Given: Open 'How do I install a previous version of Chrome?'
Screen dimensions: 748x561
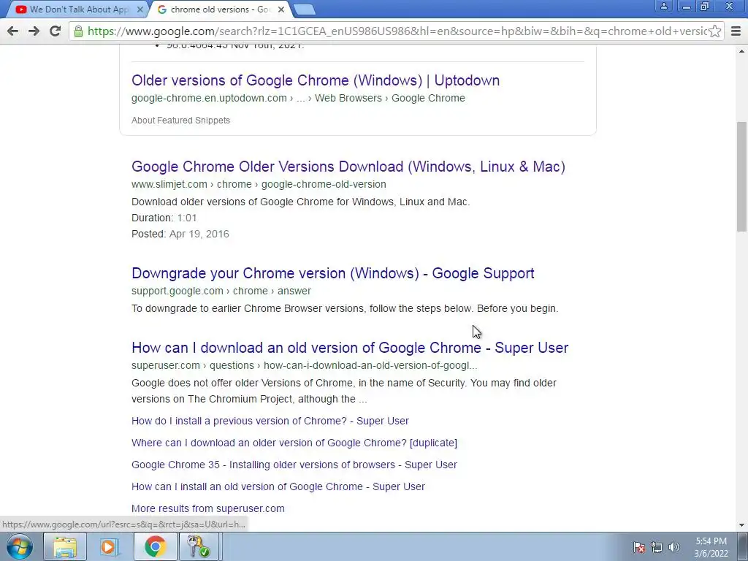Looking at the screenshot, I should pyautogui.click(x=270, y=421).
